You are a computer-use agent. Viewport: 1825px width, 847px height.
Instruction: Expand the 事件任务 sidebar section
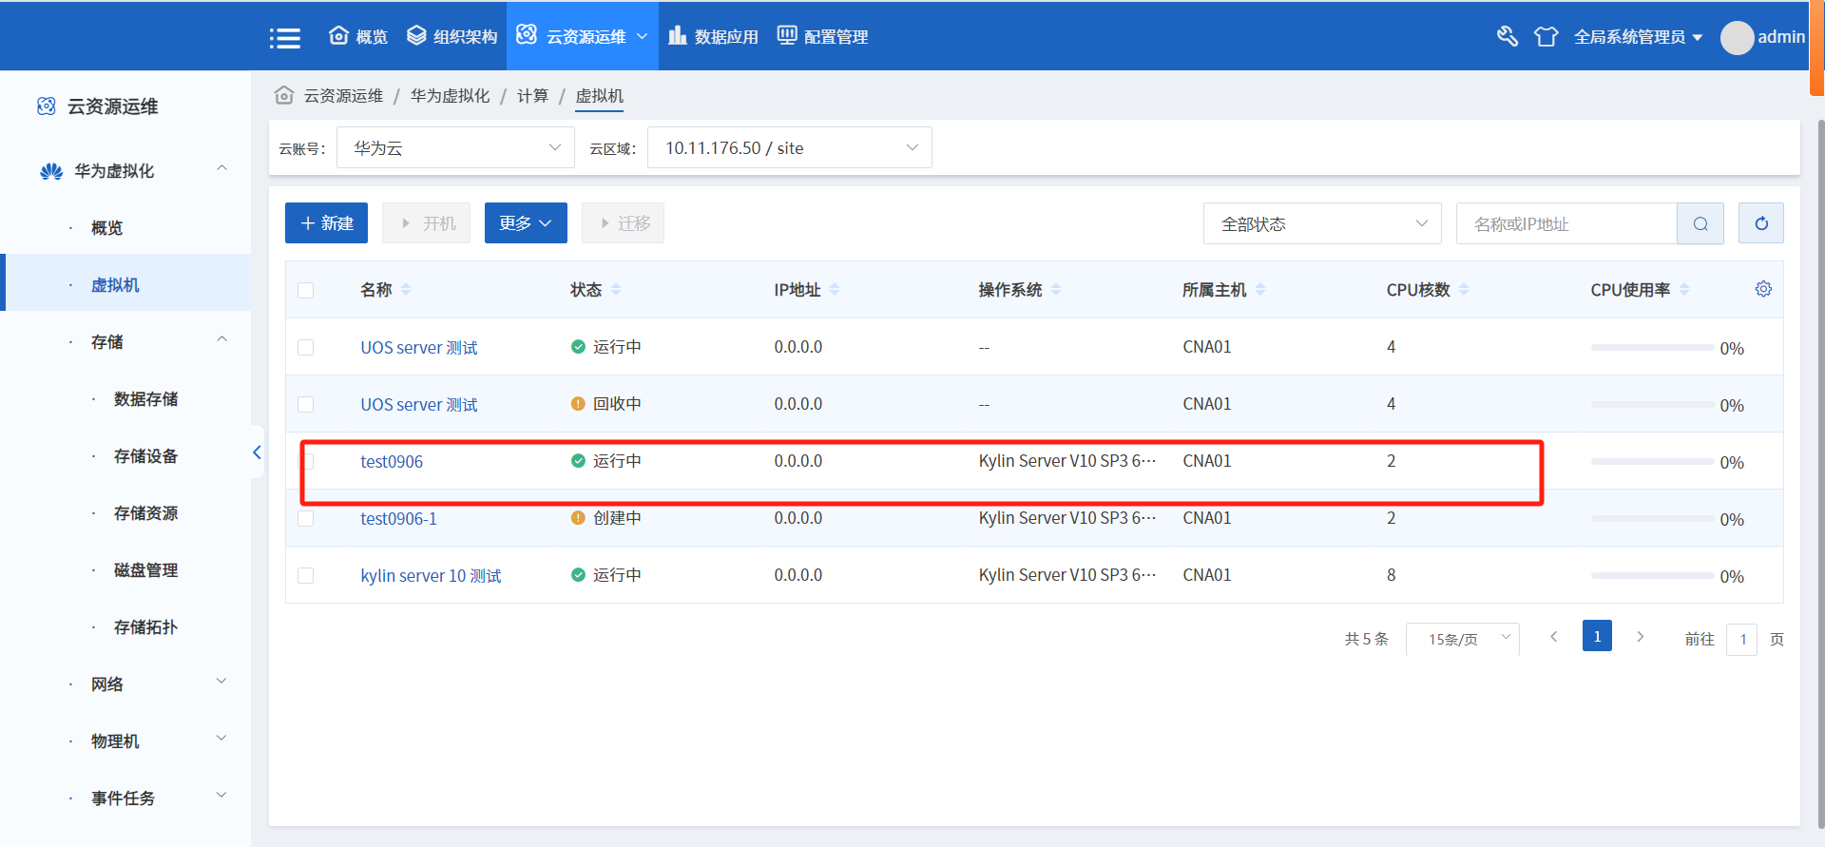(x=221, y=796)
